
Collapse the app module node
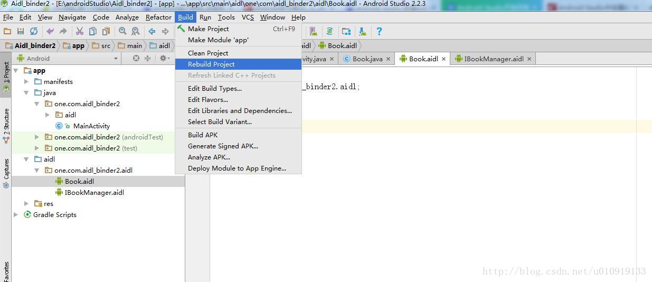pyautogui.click(x=16, y=70)
